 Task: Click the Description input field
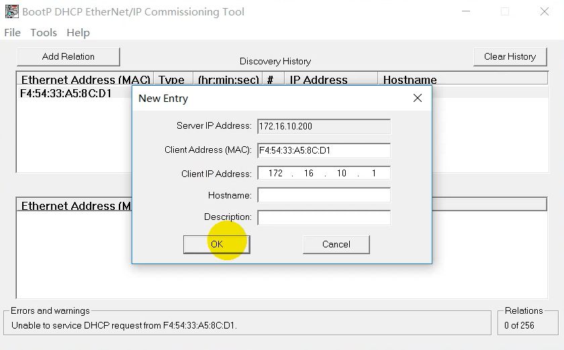click(324, 217)
